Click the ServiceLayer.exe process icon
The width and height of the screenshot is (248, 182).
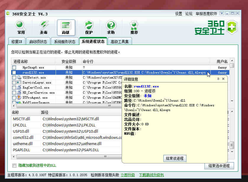pyautogui.click(x=19, y=82)
